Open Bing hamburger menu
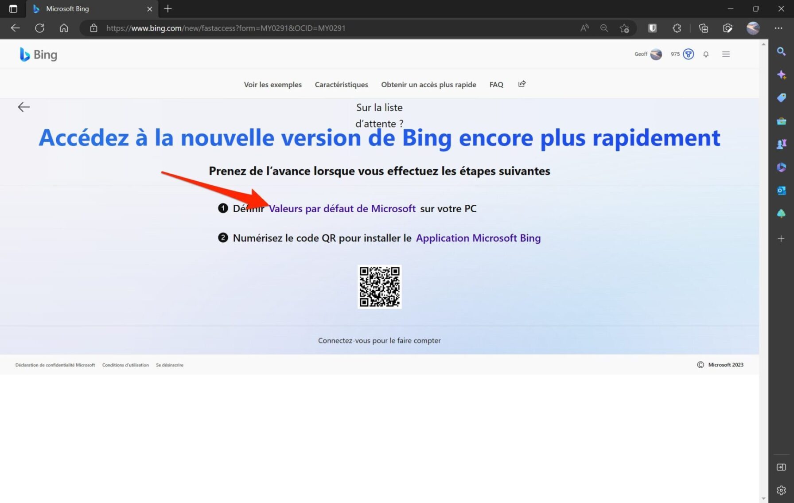The height and width of the screenshot is (503, 794). click(726, 54)
